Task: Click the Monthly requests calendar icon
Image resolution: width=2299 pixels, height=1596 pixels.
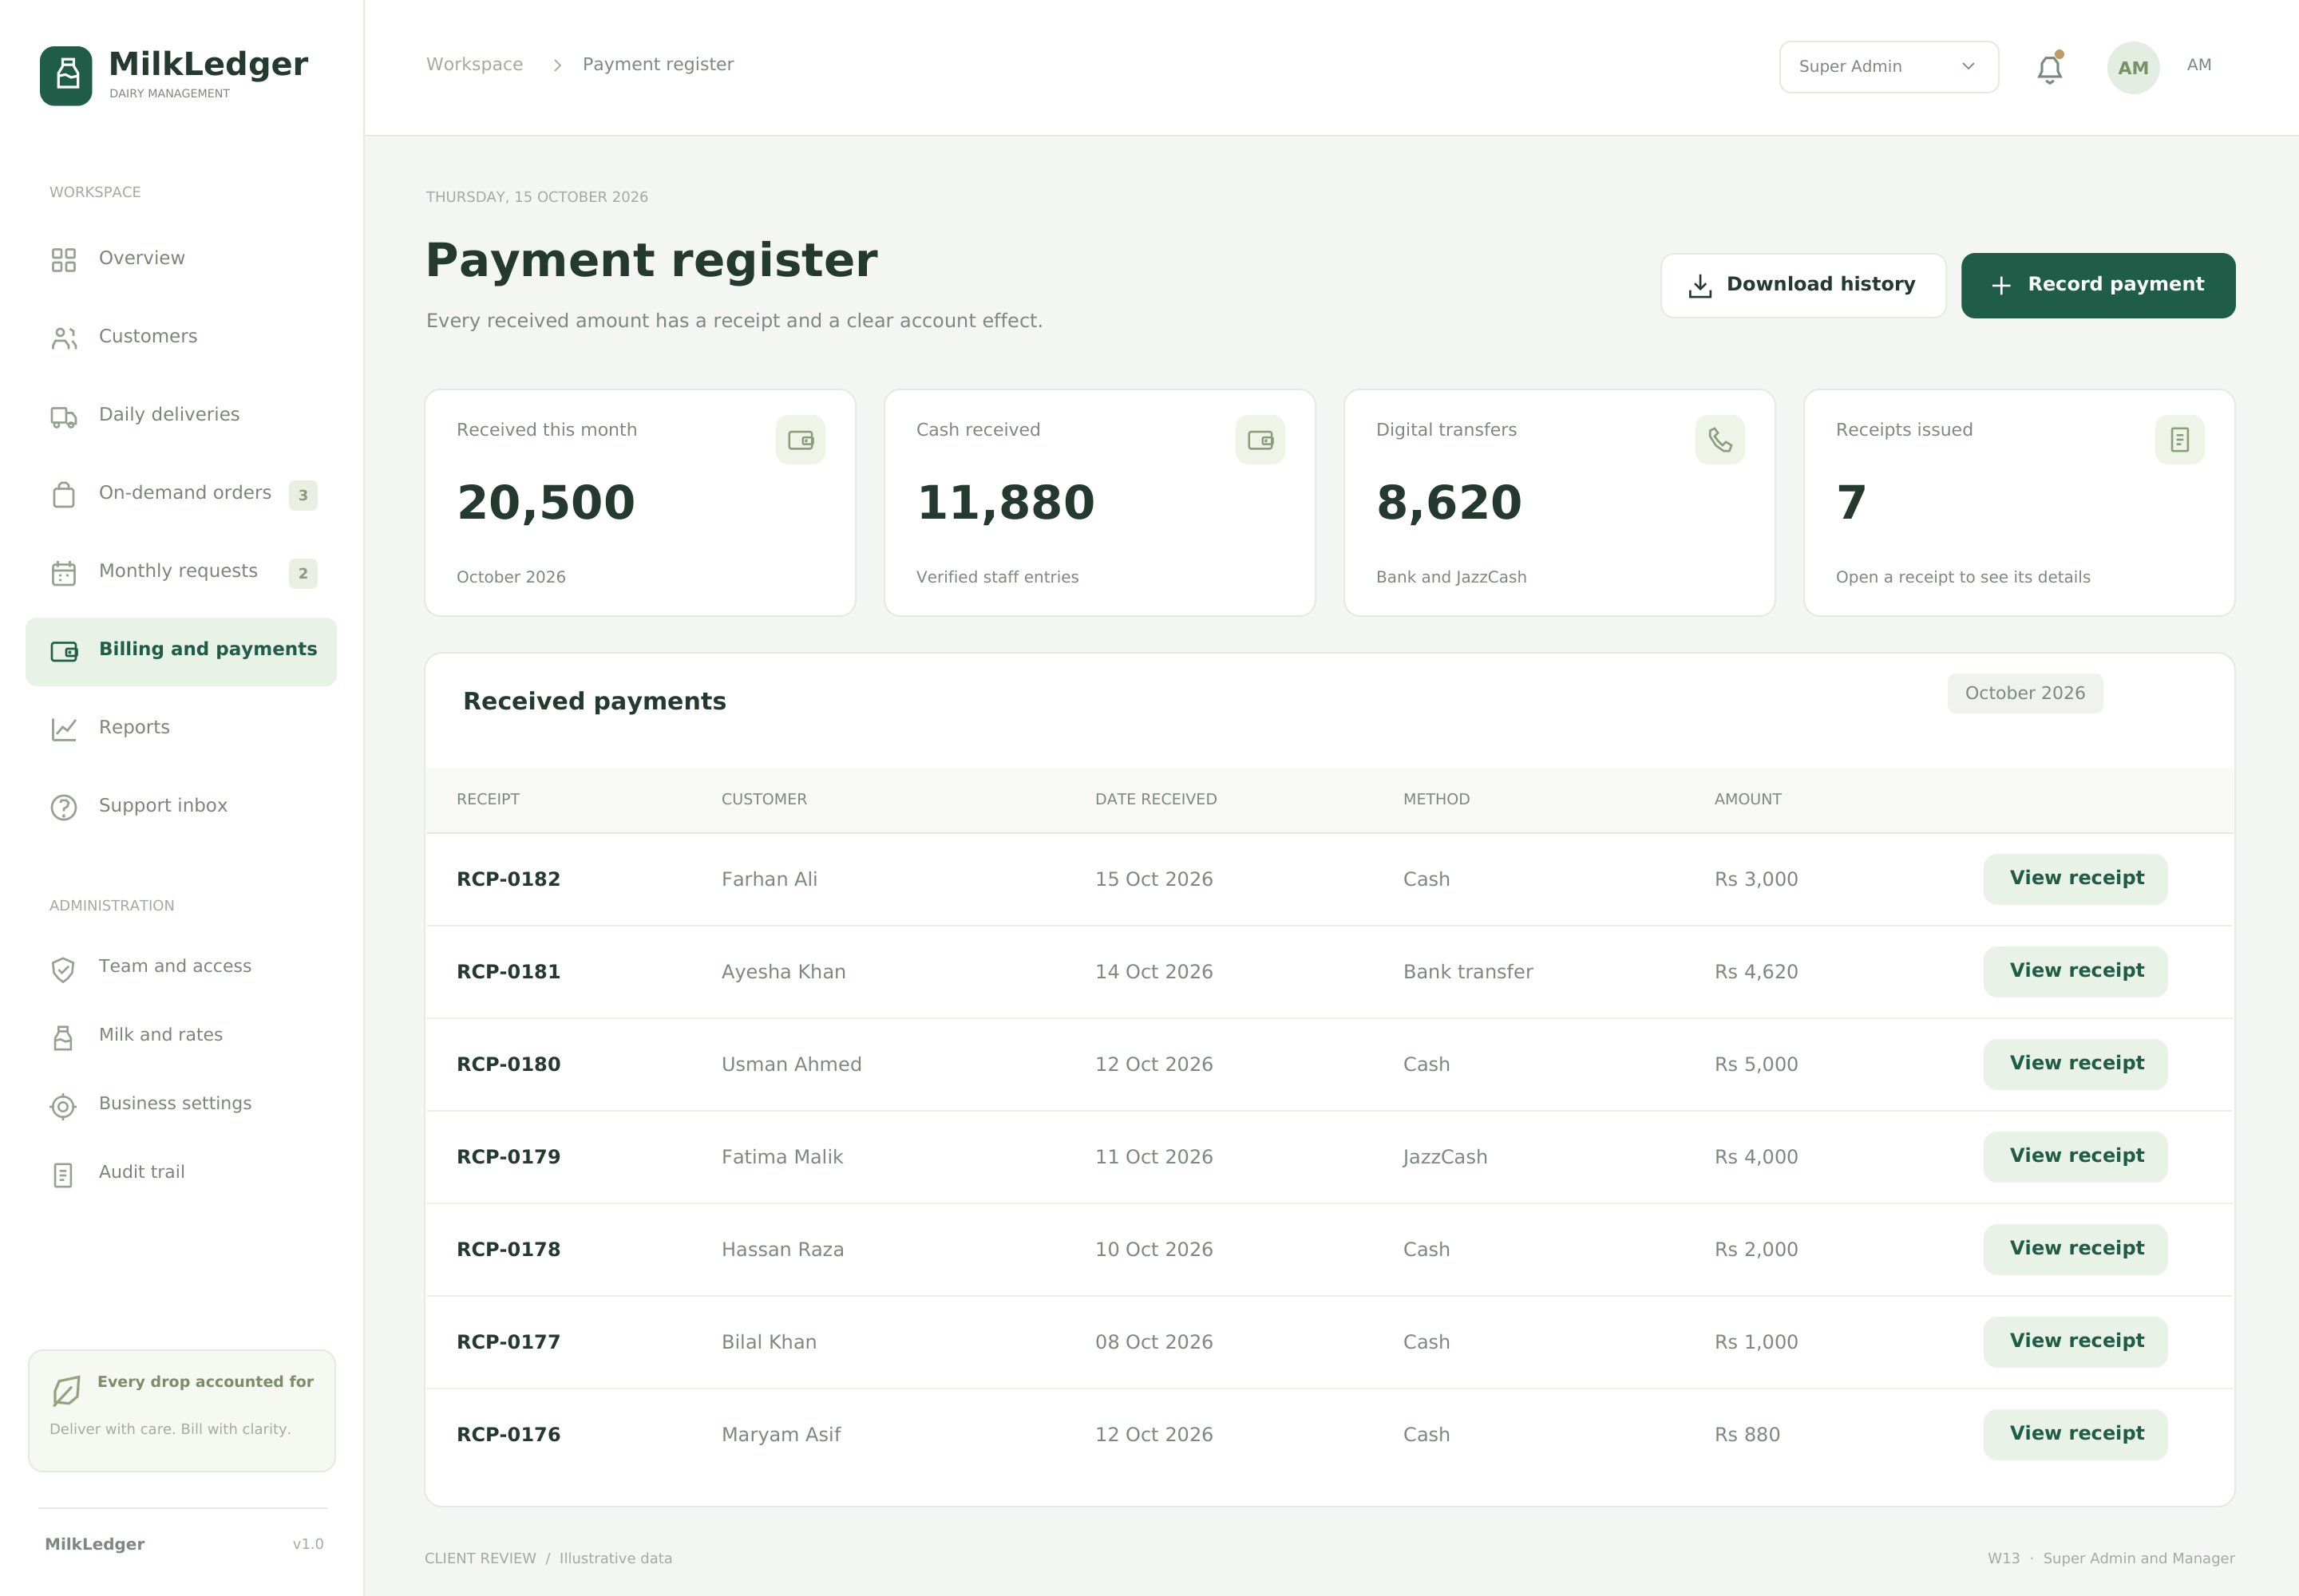Action: pyautogui.click(x=64, y=573)
